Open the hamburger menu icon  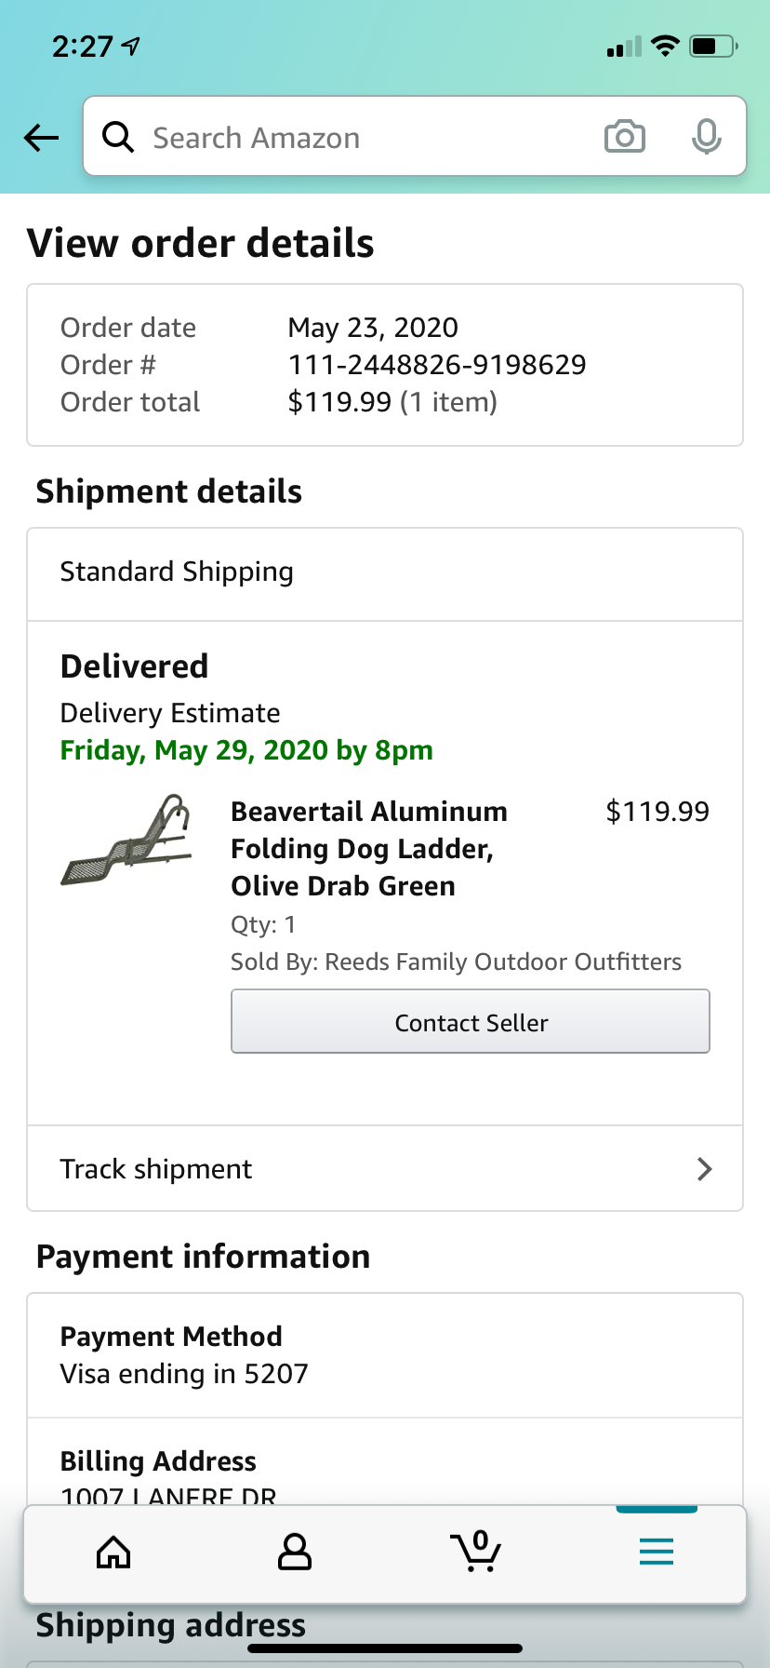[x=657, y=1552]
